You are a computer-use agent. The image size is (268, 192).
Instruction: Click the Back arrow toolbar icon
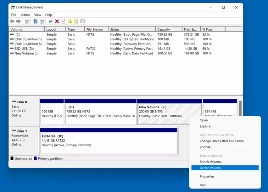coord(12,21)
